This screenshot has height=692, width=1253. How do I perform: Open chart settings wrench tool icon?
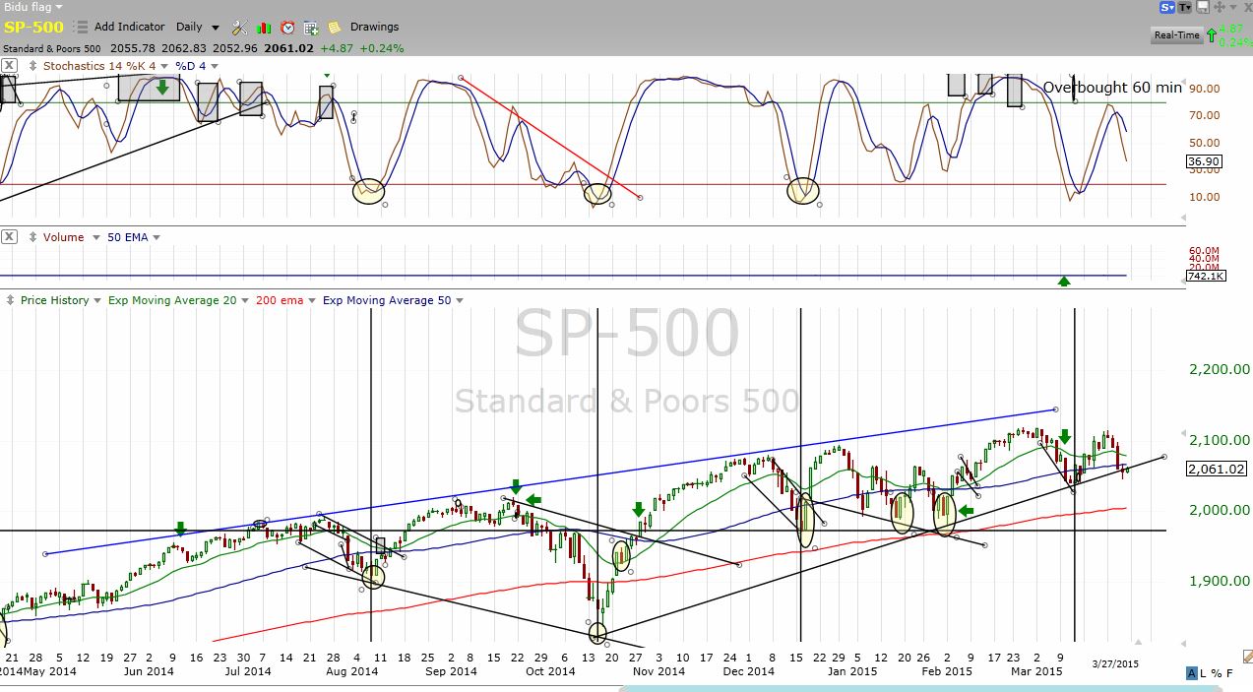[240, 28]
